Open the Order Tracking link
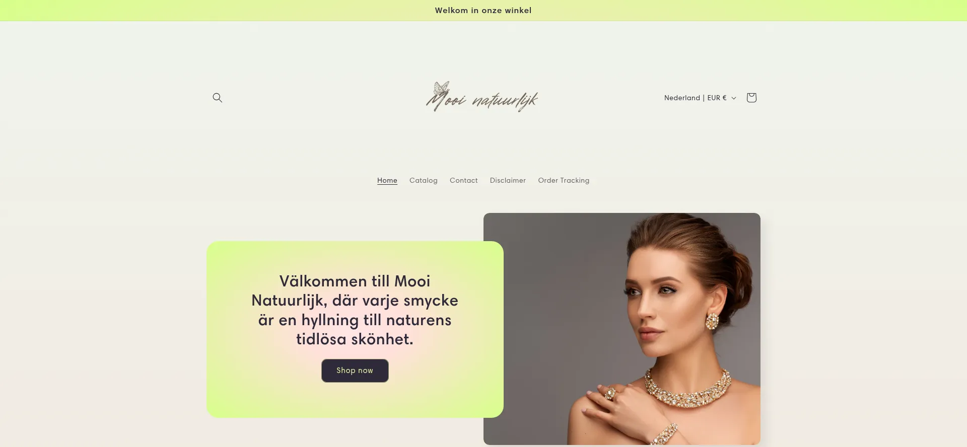Screen dimensions: 967x447 (x=564, y=180)
